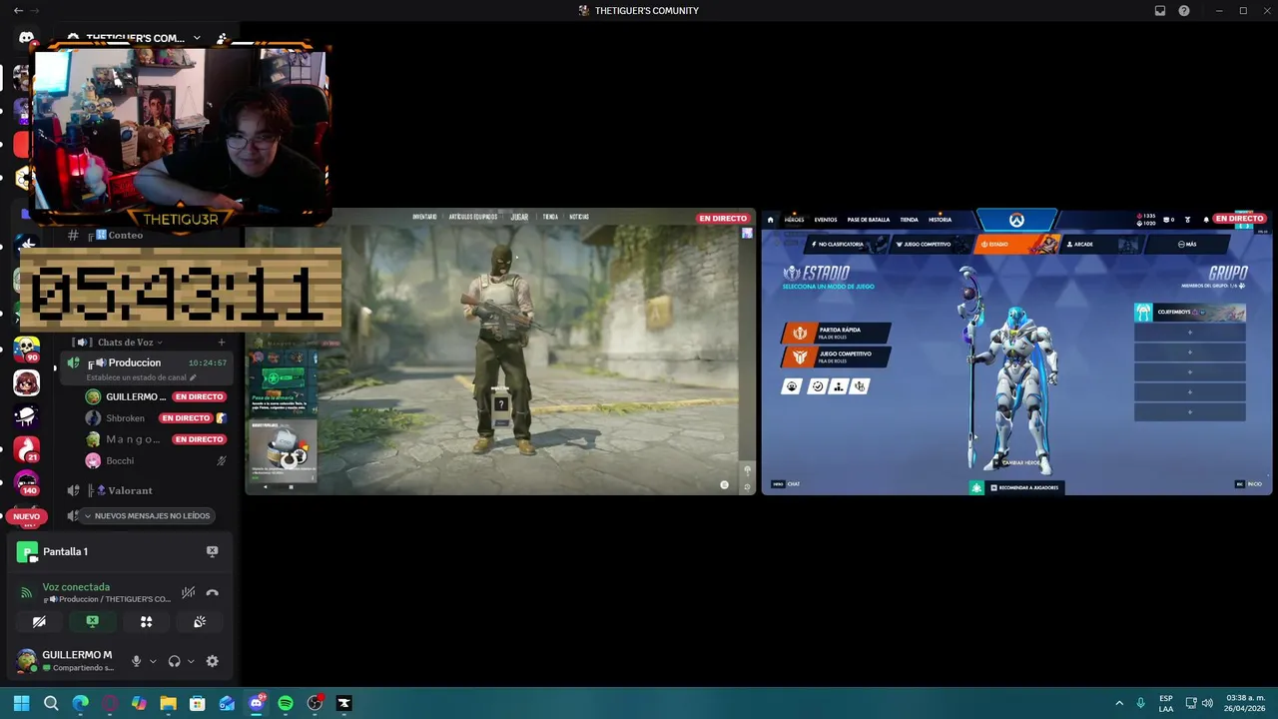
Task: Deafen audio with headphone icon
Action: click(175, 661)
